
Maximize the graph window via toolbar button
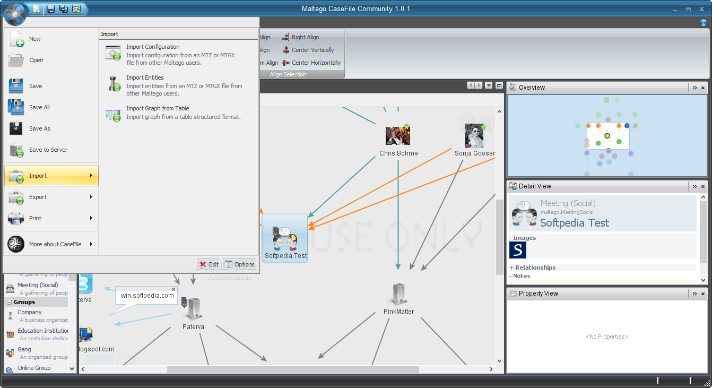pos(499,85)
